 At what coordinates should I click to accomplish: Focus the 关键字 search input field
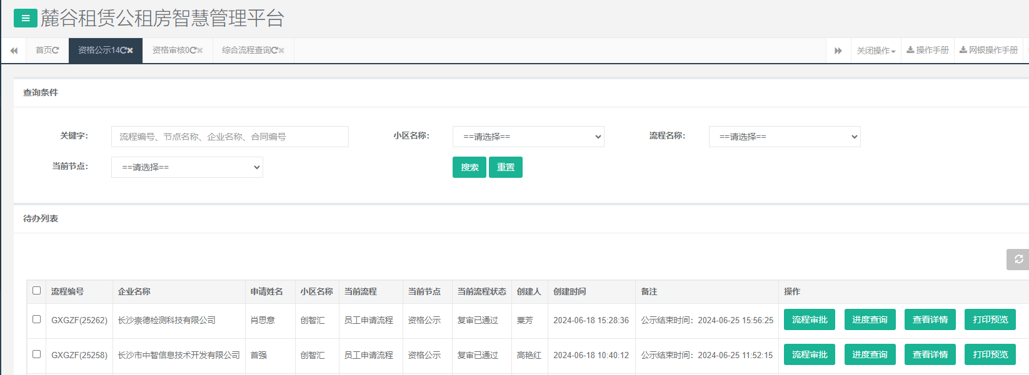(229, 137)
